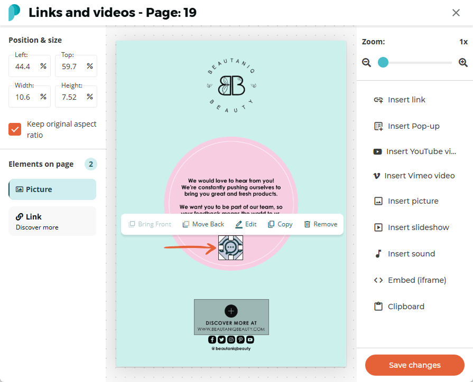The width and height of the screenshot is (473, 382).
Task: Insert a YouTube video
Action: 414,151
